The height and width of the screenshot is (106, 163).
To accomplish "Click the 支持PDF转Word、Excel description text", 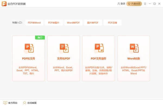I will pyautogui.click(x=28, y=70).
